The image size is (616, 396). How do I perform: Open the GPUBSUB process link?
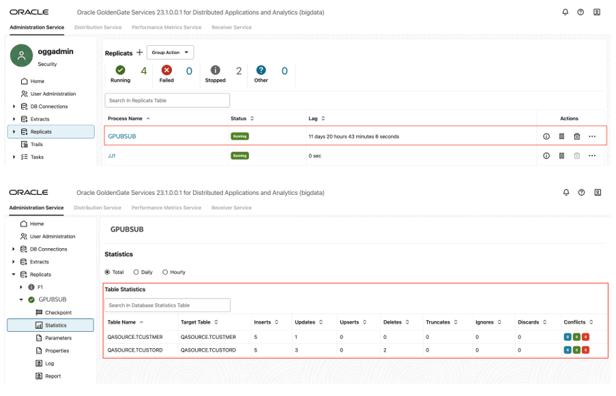click(122, 136)
